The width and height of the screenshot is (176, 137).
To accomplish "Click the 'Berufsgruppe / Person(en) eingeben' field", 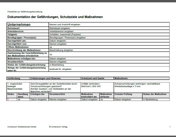I will (x=109, y=38).
